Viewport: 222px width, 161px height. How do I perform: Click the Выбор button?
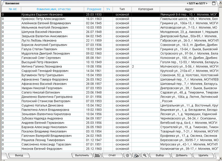coord(160,155)
